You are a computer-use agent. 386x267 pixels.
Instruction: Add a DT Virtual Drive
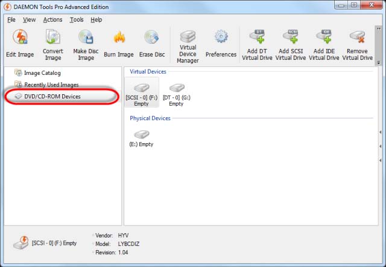[x=257, y=45]
